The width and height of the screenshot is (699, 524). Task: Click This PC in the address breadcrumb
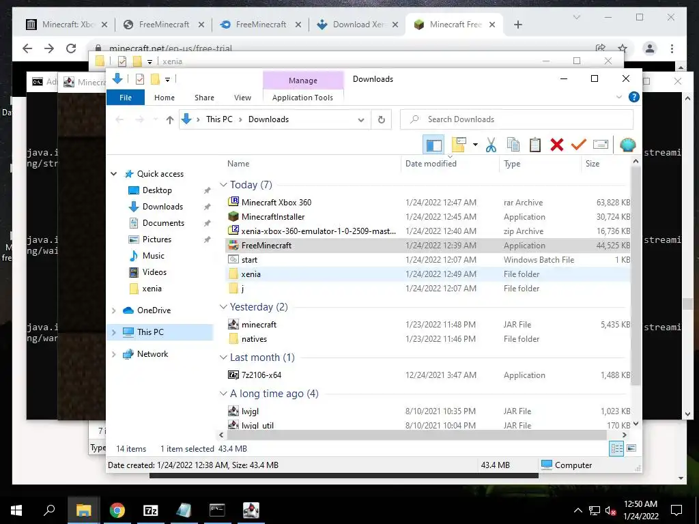(x=219, y=119)
